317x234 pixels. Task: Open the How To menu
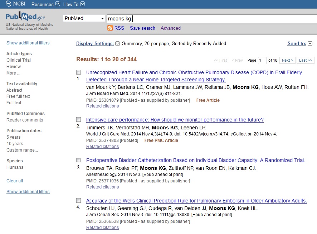click(x=70, y=4)
